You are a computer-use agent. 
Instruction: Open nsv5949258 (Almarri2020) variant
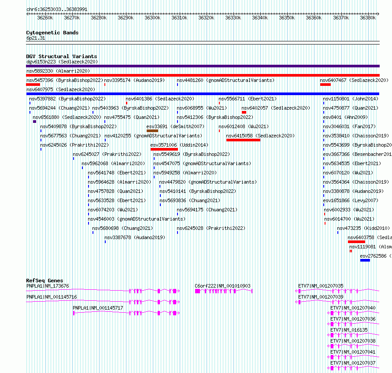(x=185, y=173)
